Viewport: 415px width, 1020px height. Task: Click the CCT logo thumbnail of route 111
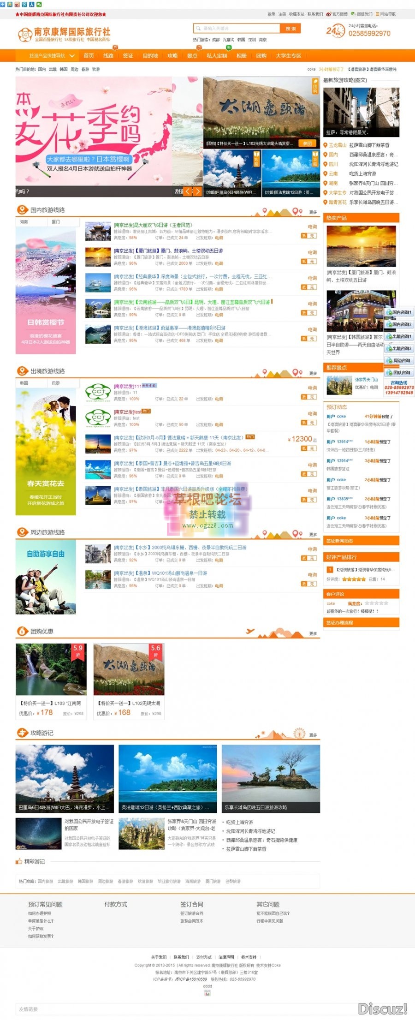point(98,392)
